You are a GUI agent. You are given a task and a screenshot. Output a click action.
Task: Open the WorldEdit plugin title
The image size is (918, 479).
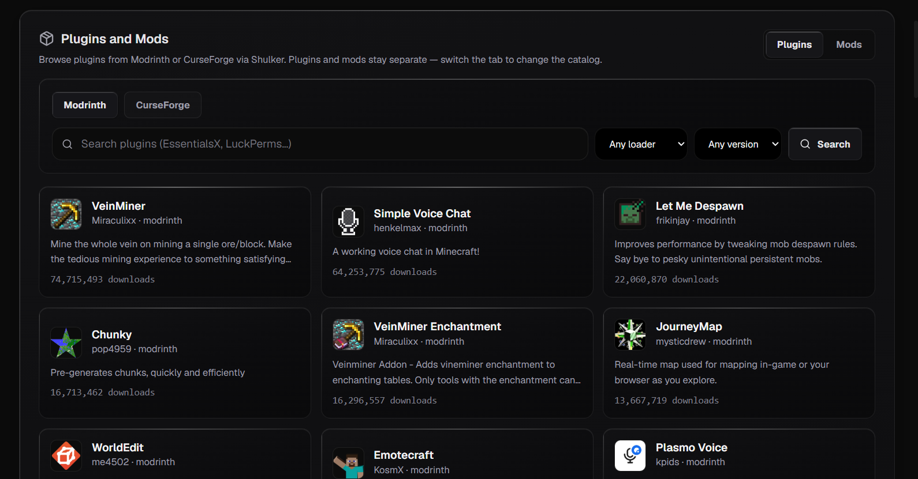pyautogui.click(x=118, y=447)
